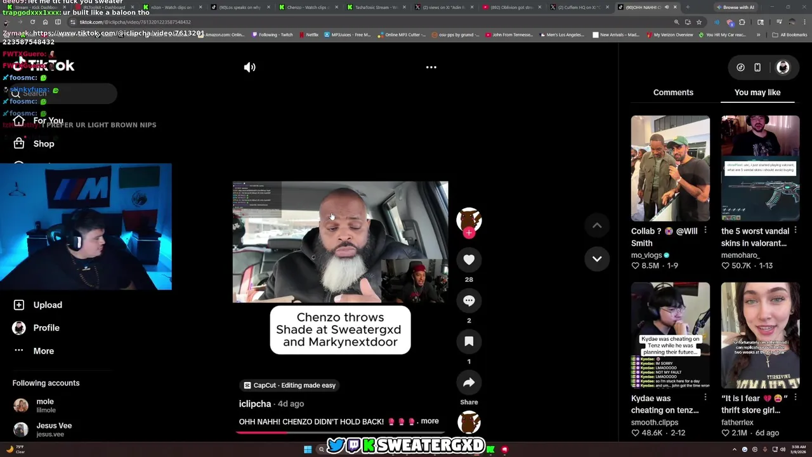
Task: Seek the video progress bar
Action: tap(341, 432)
